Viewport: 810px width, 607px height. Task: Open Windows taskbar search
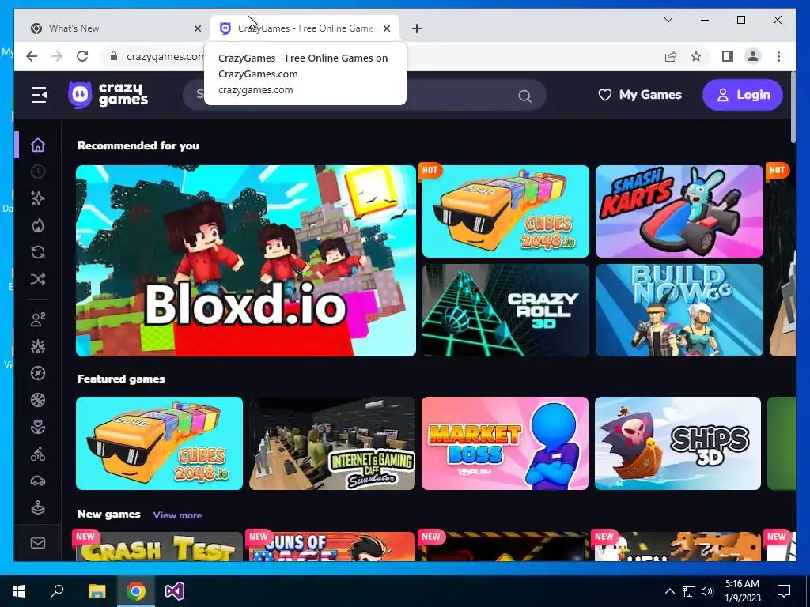pyautogui.click(x=57, y=591)
